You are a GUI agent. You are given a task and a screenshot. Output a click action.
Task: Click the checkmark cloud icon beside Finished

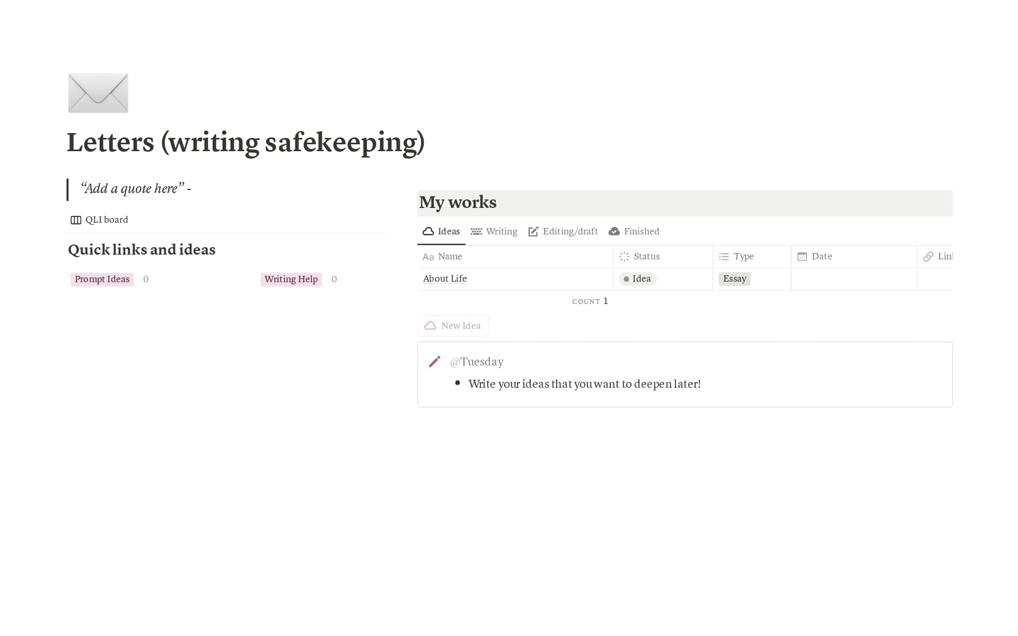point(614,231)
